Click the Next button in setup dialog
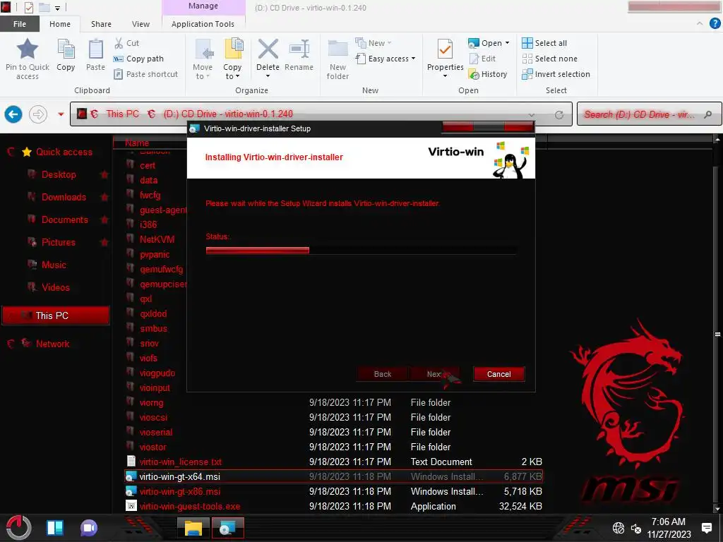723x542 pixels. pyautogui.click(x=434, y=374)
